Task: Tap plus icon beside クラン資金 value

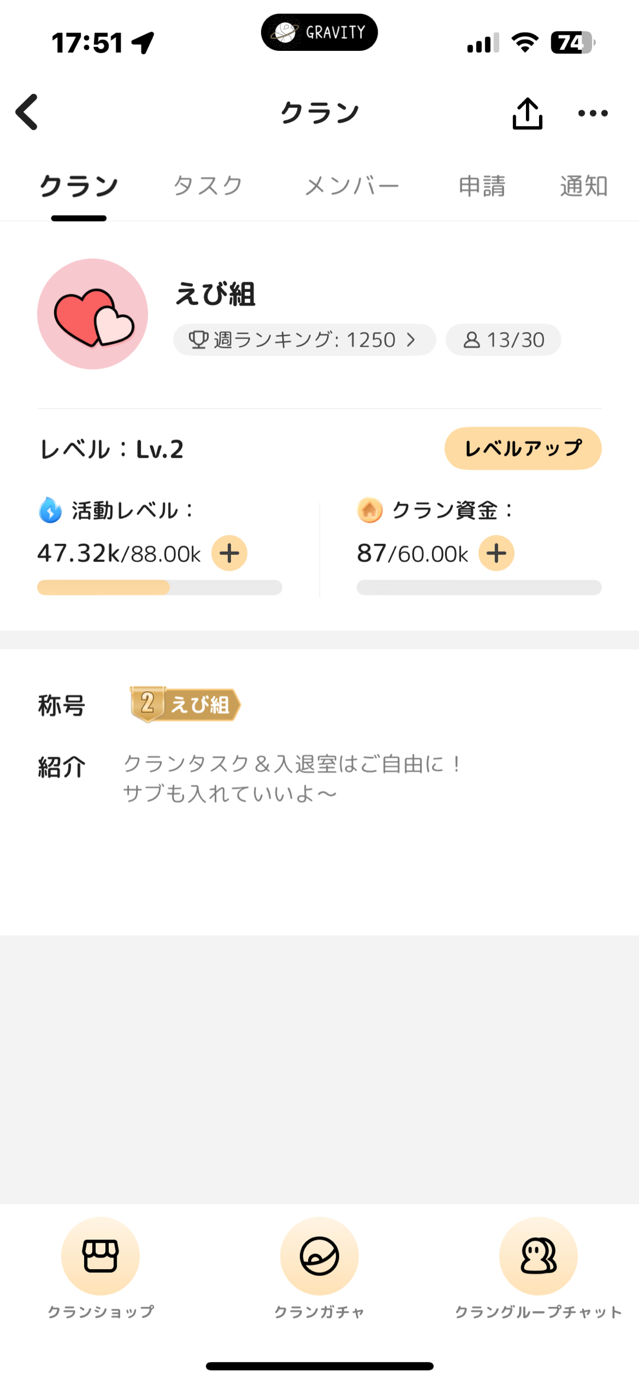Action: (496, 553)
